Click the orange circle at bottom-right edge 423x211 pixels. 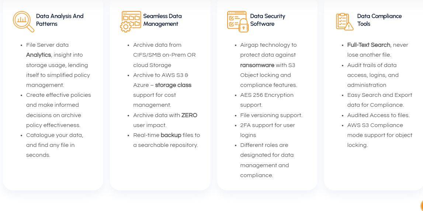(x=422, y=206)
